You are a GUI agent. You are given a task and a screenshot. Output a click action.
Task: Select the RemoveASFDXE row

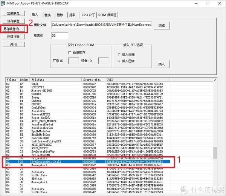(x=88, y=114)
